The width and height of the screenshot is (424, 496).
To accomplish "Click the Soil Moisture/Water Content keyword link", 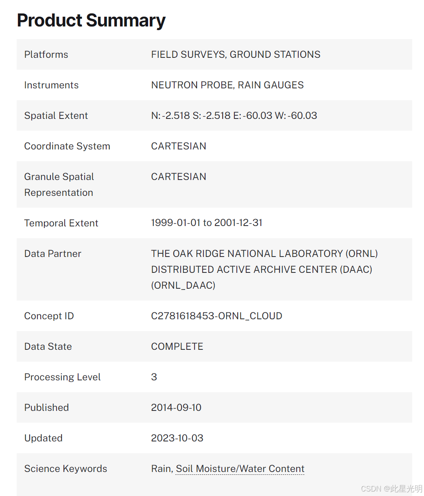I will (x=240, y=469).
